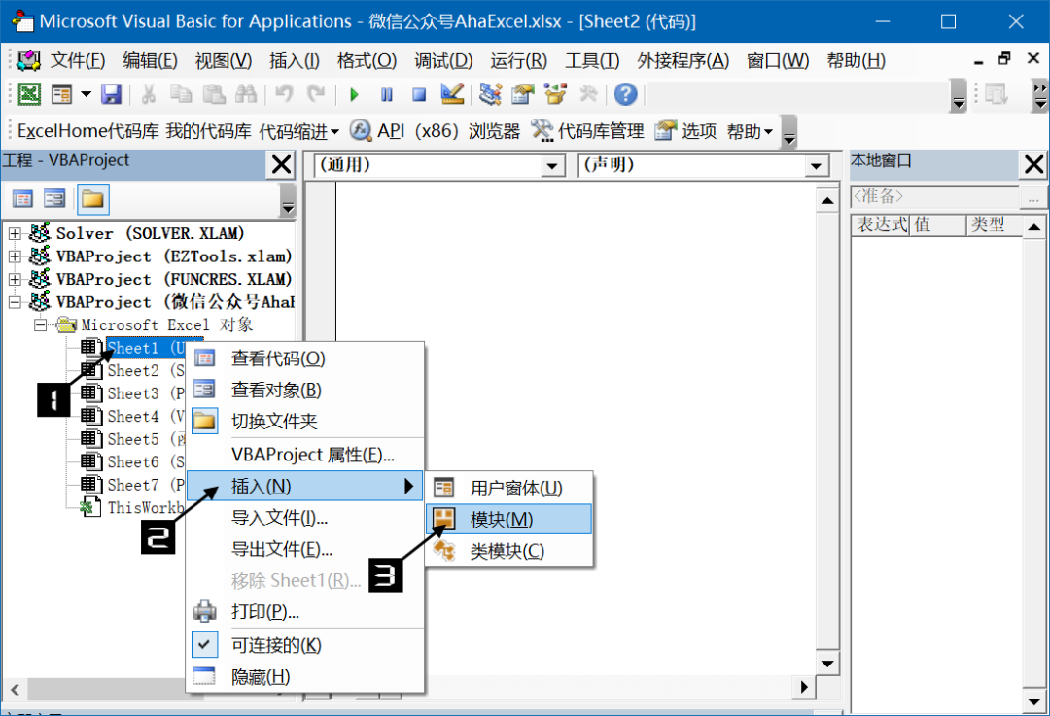Click 选项 toolbar button
Image resolution: width=1050 pixels, height=716 pixels.
(686, 131)
